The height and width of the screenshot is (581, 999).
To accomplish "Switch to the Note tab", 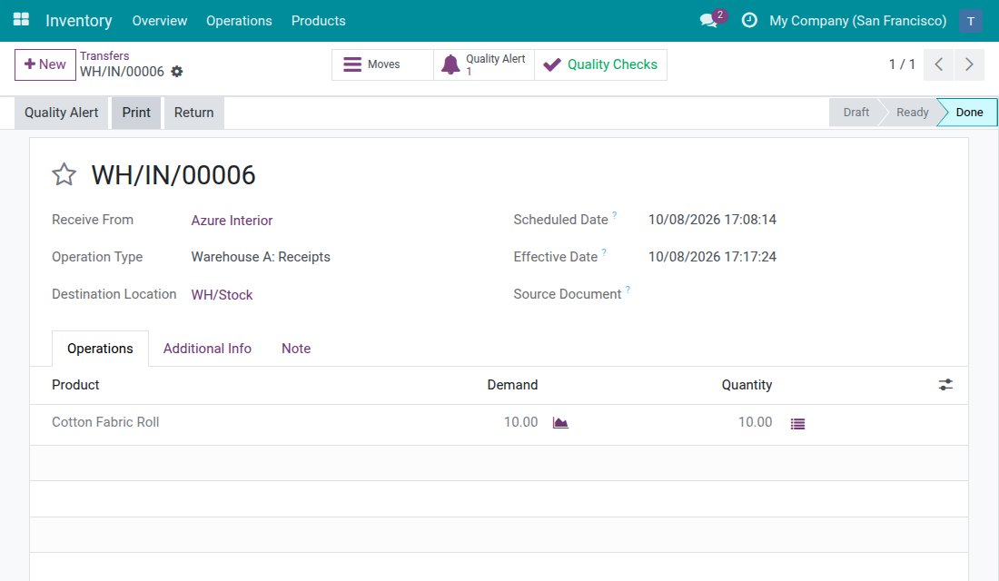I will (x=296, y=349).
